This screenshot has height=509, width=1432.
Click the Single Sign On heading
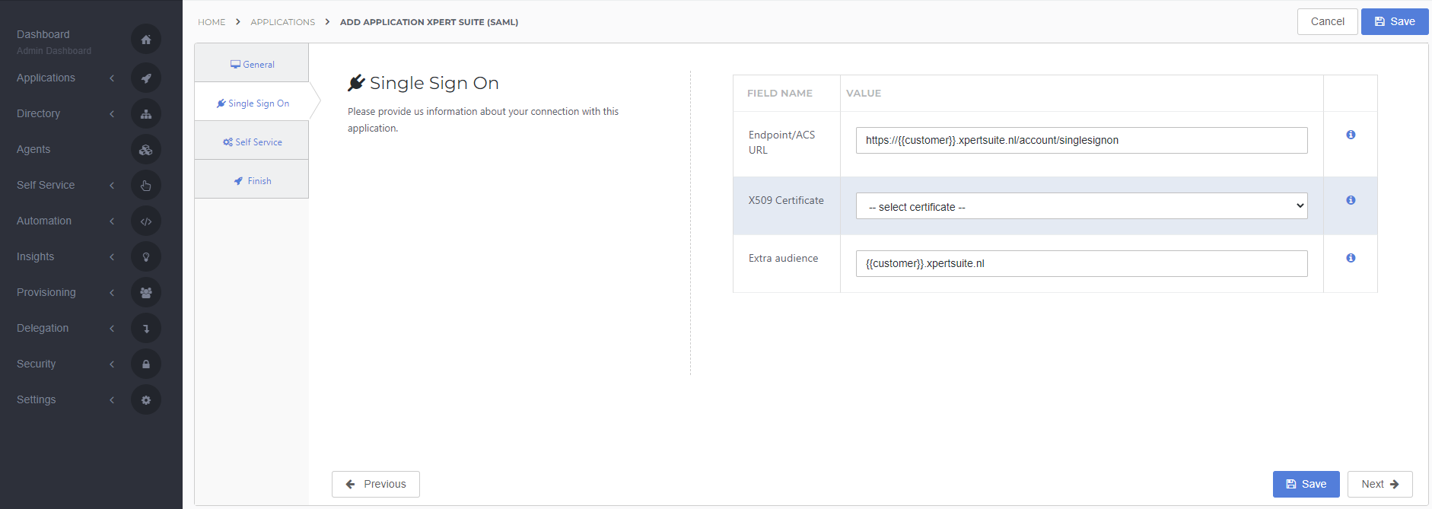coord(434,83)
